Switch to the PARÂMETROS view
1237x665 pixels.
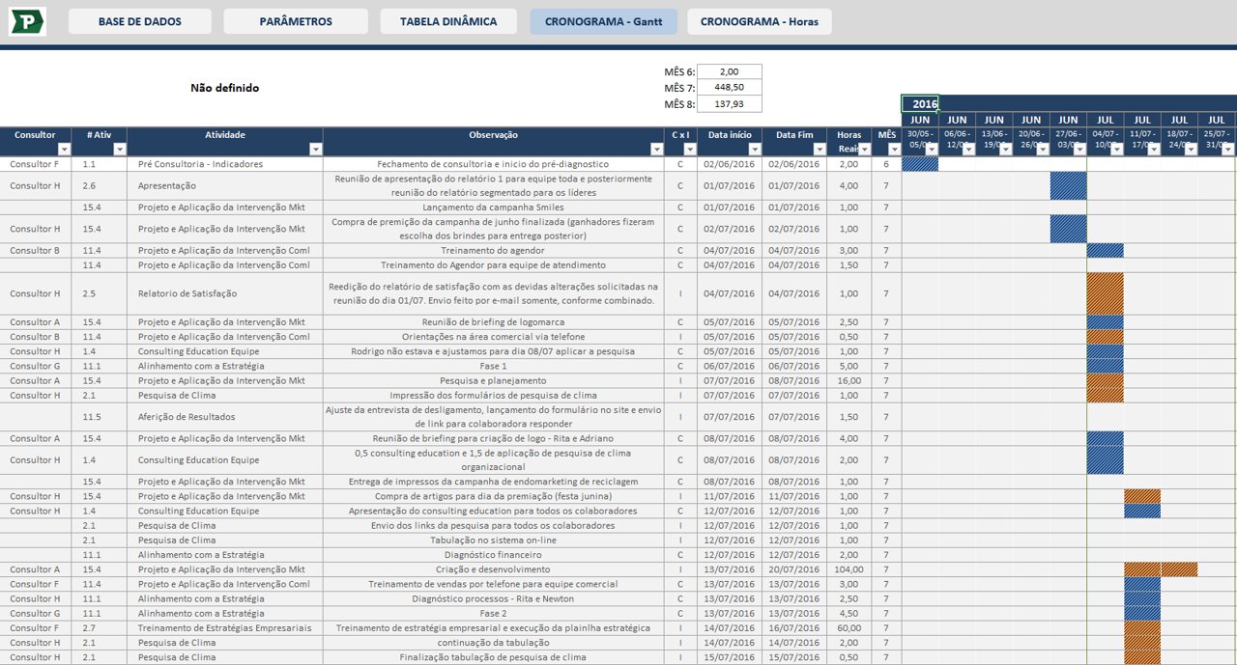[295, 20]
